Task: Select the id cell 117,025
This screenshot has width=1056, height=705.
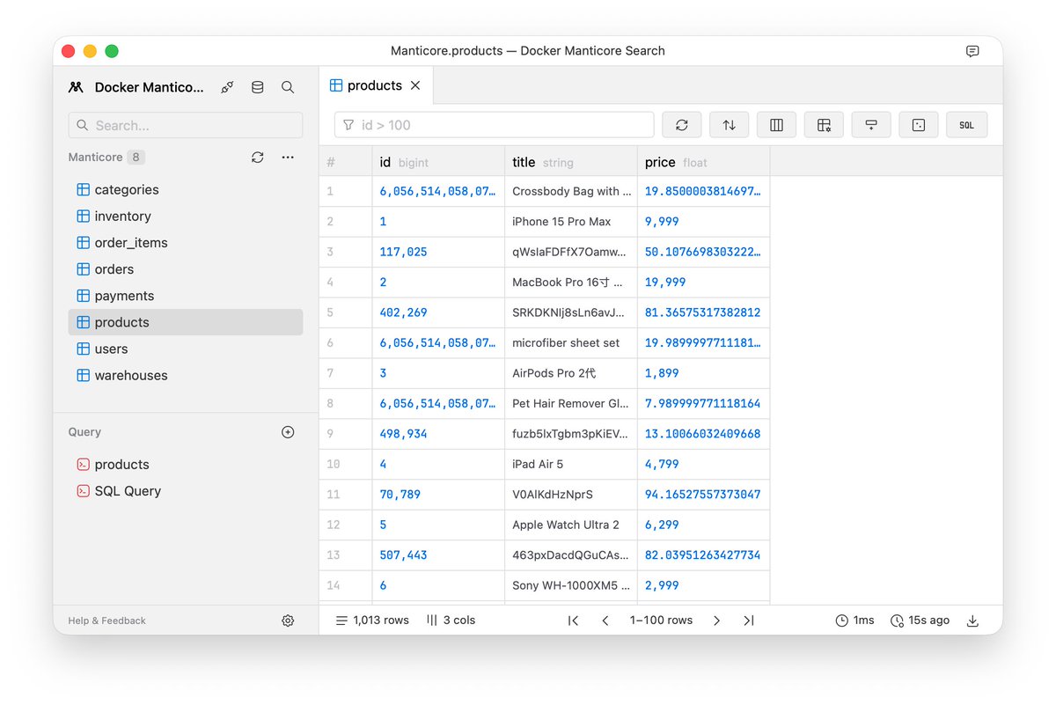Action: (x=438, y=252)
